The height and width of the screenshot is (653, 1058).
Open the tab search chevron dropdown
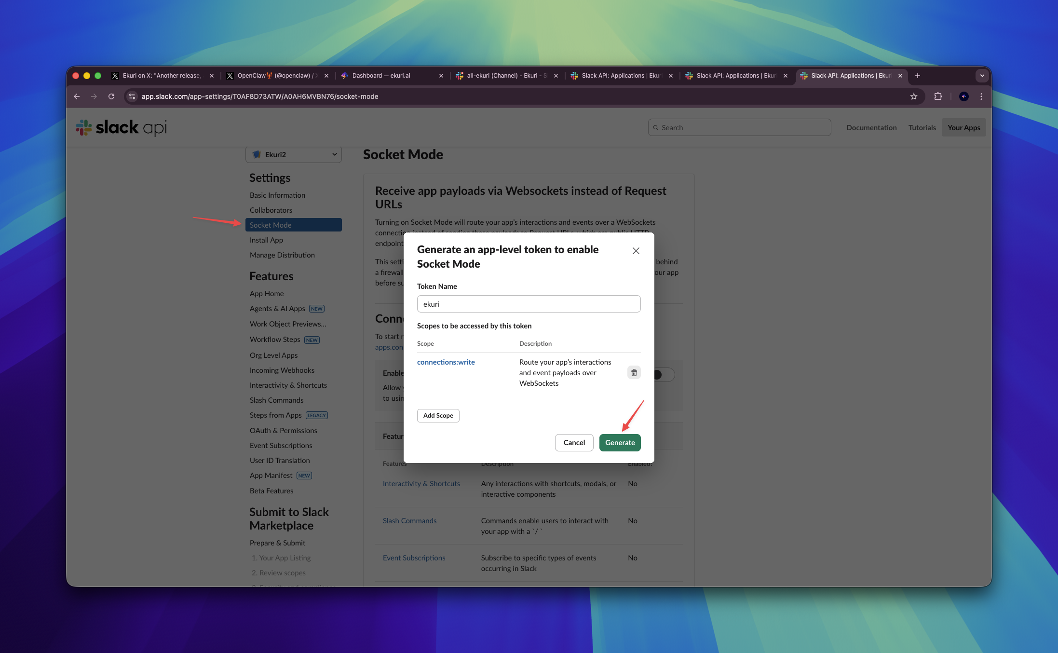pos(982,76)
